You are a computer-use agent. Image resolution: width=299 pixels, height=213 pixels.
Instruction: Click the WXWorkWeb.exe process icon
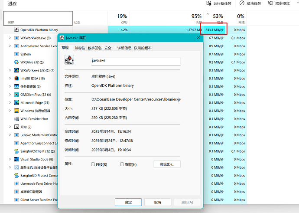(x=16, y=38)
